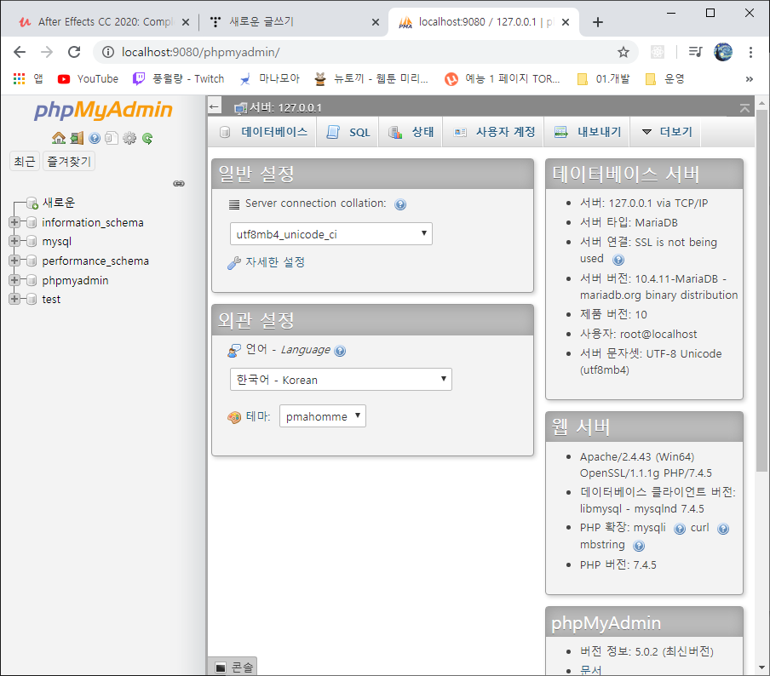770x676 pixels.
Task: Click help icon beside Server connection collation
Action: pyautogui.click(x=400, y=204)
